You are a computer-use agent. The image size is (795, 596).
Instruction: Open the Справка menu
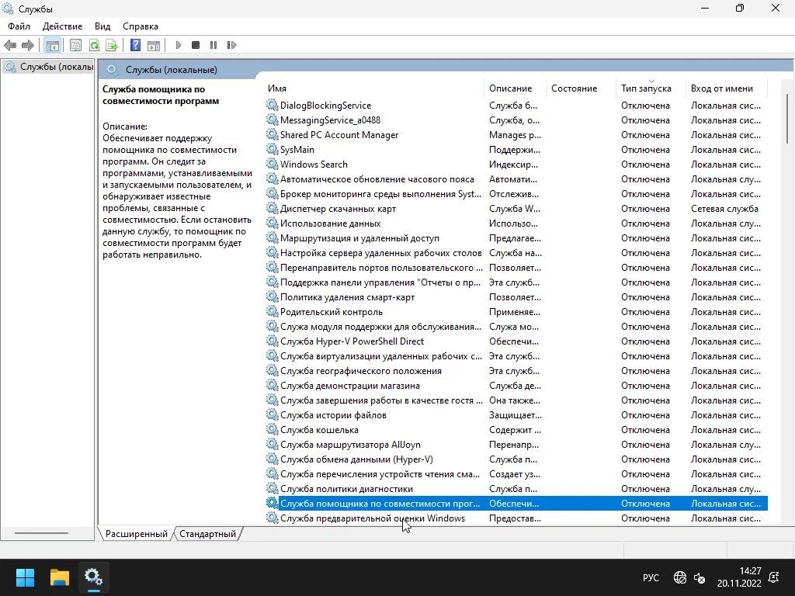(140, 26)
